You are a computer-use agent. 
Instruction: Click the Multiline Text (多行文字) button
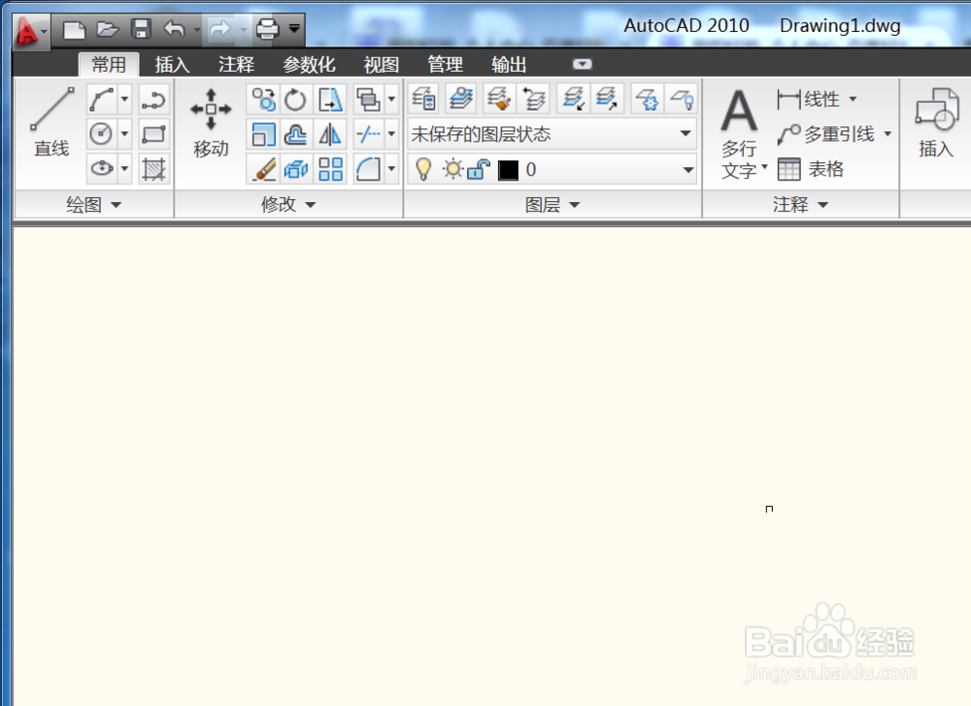741,134
